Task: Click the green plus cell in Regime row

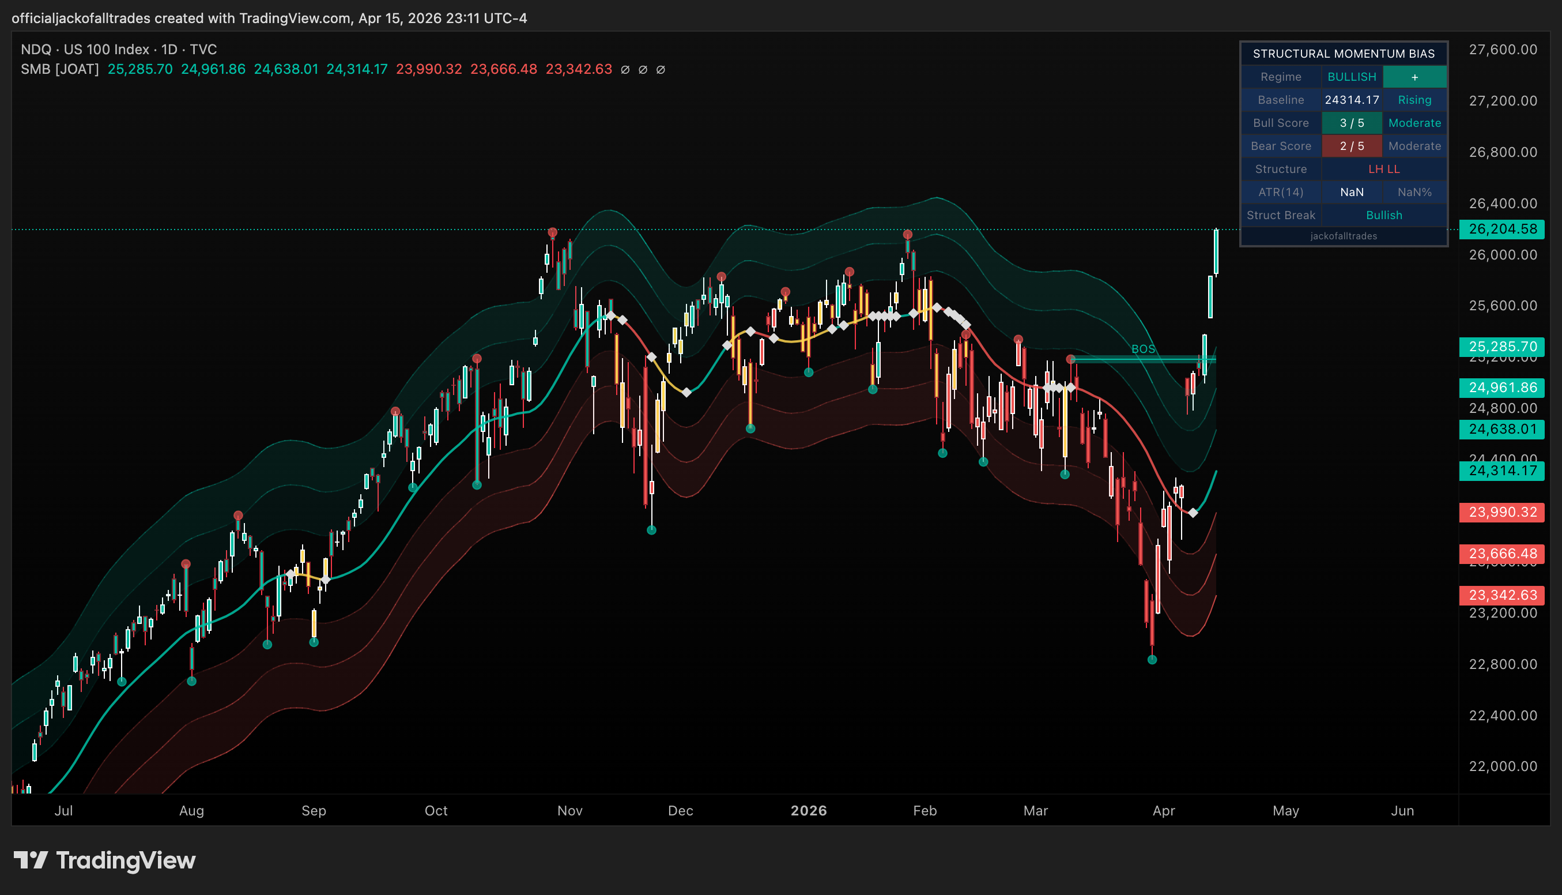Action: pos(1414,77)
